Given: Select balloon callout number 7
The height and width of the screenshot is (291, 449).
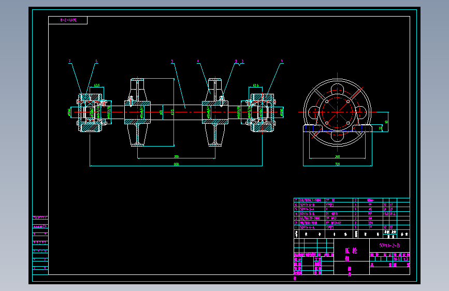Looking at the screenshot, I should (69, 61).
